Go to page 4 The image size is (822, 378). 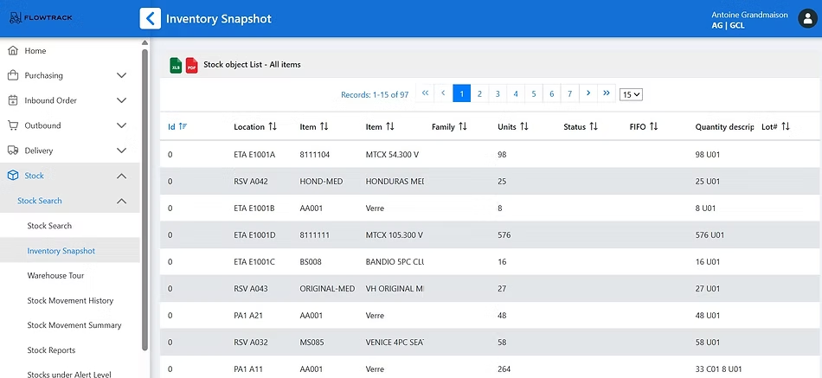[516, 93]
